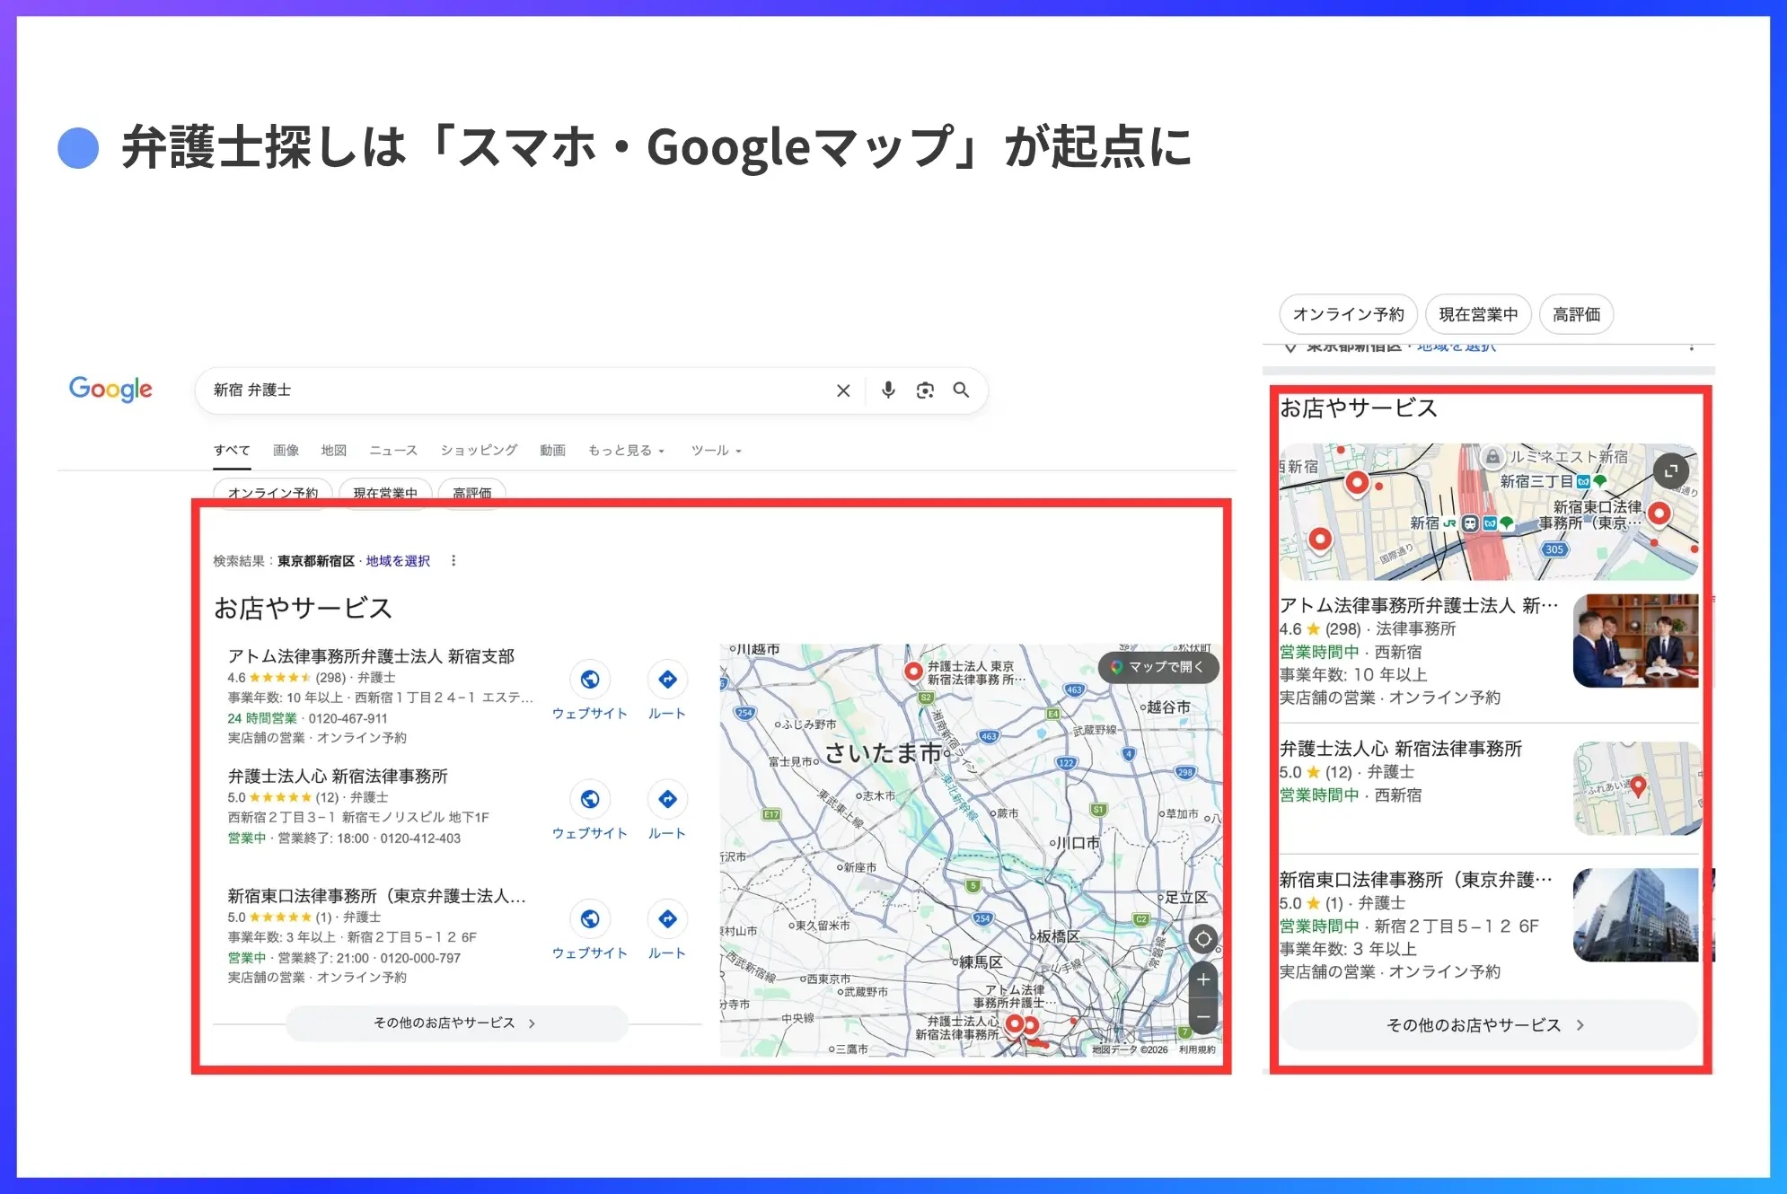Click the 弁護士法人東京新宿法律事務所 map pin
Viewport: 1787px width, 1194px height.
[913, 671]
